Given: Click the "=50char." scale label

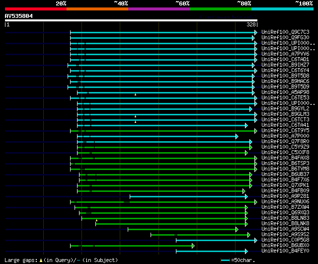Looking at the screenshot, I should pos(243,261).
